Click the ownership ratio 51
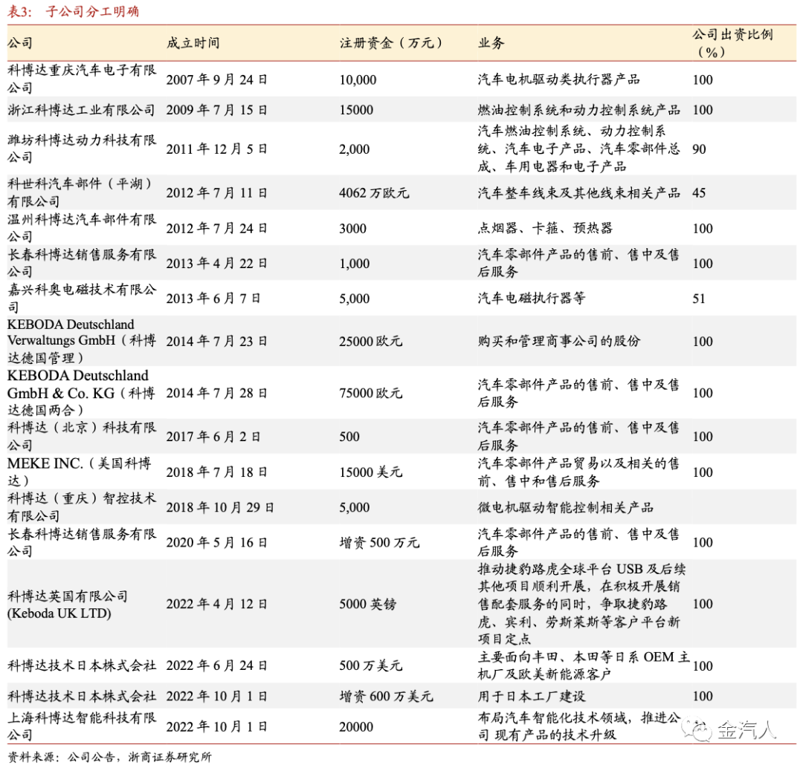The width and height of the screenshot is (803, 765). tap(699, 299)
